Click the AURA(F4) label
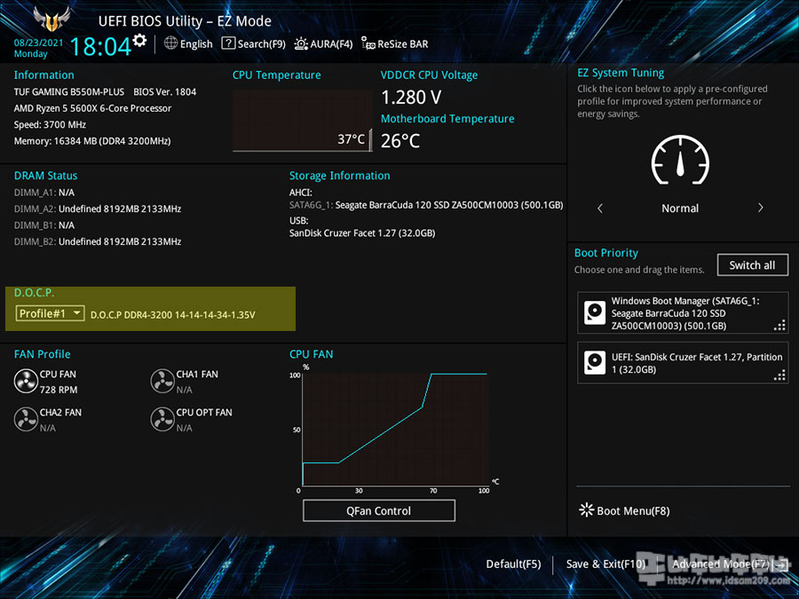Screen dimensions: 799x599 click(331, 44)
